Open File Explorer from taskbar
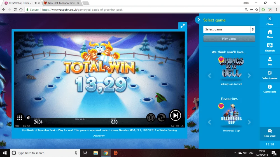This screenshot has width=280, height=157. (x=95, y=153)
